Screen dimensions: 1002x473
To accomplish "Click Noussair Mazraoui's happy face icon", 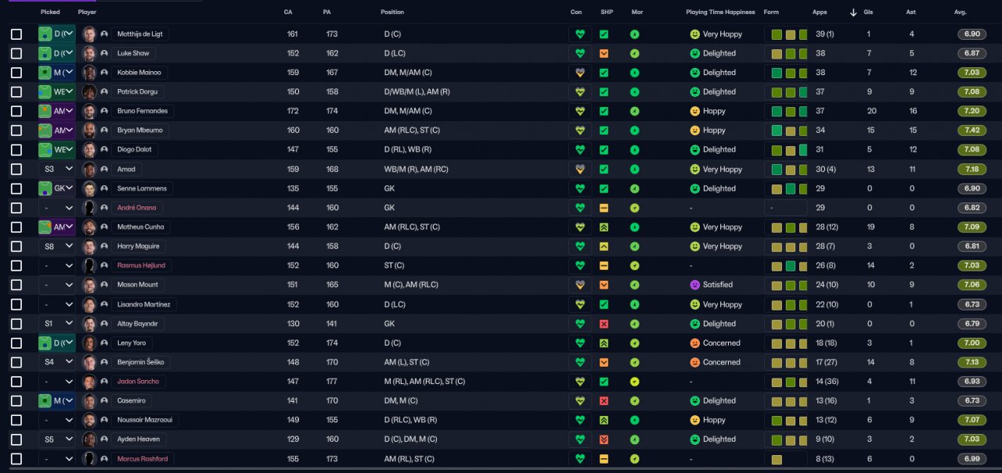I will (694, 420).
